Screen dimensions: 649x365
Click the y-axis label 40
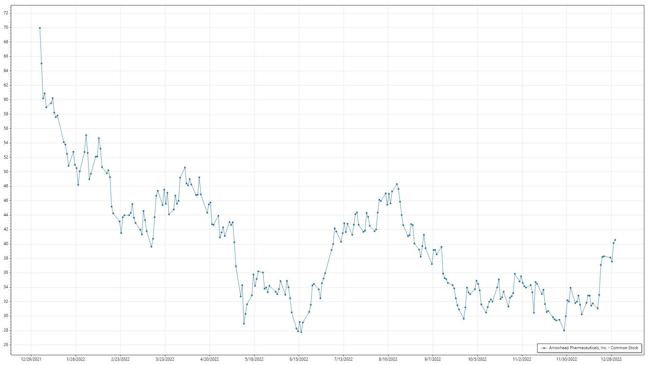pyautogui.click(x=6, y=244)
